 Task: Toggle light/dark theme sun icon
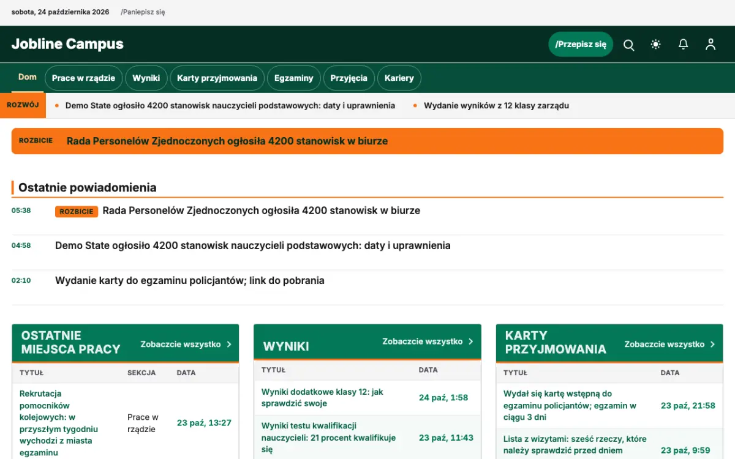coord(656,45)
